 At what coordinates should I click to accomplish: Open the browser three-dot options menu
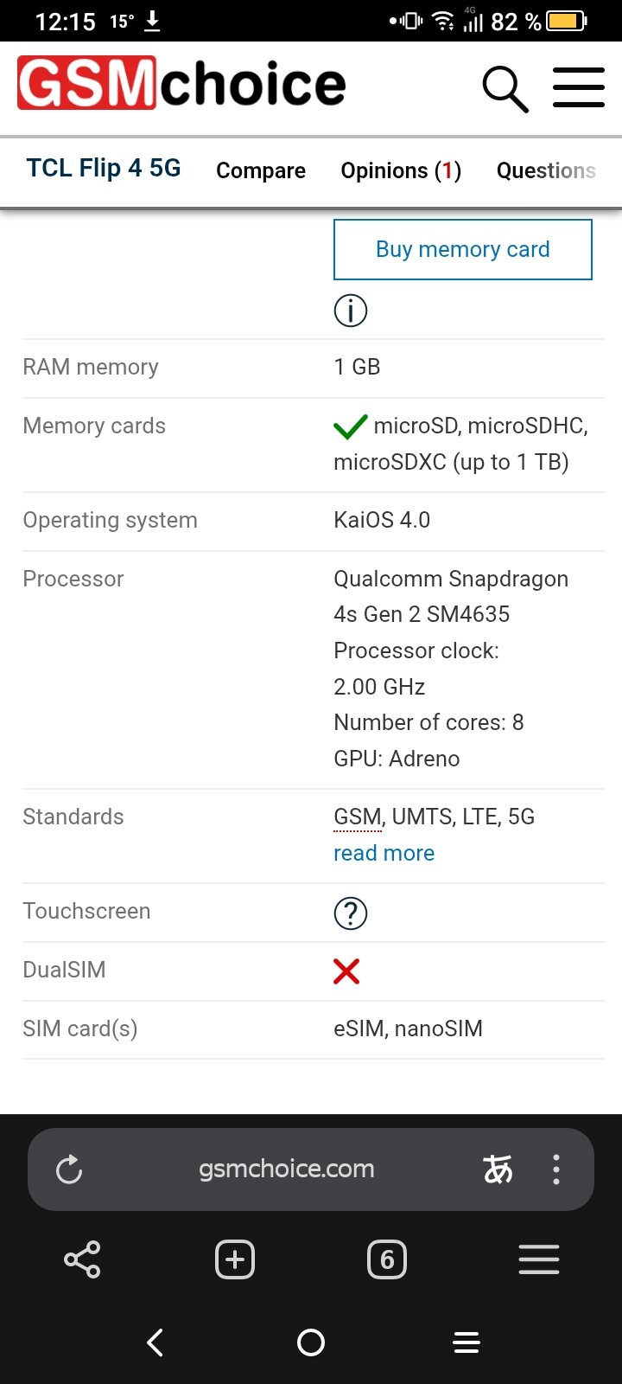(x=556, y=1169)
